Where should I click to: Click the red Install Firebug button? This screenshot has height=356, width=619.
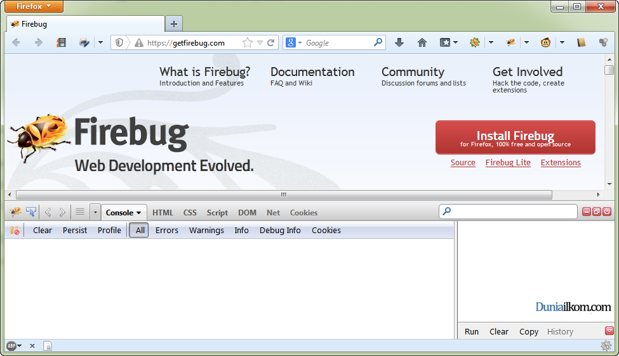pyautogui.click(x=515, y=137)
